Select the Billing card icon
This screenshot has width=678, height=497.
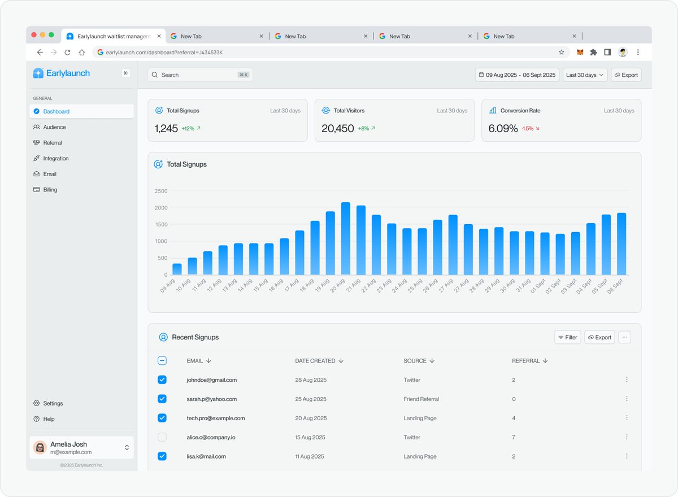[37, 189]
